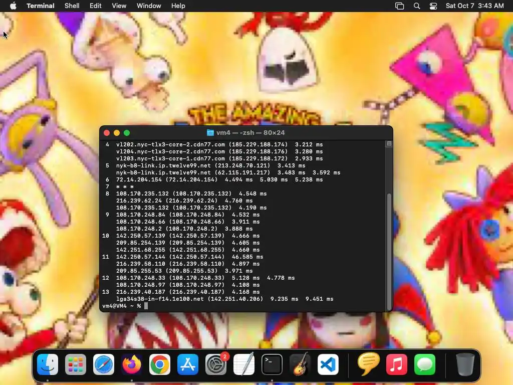This screenshot has width=513, height=385.
Task: Click IP '(213.248.70.121)' in hop 5
Action: pyautogui.click(x=242, y=165)
